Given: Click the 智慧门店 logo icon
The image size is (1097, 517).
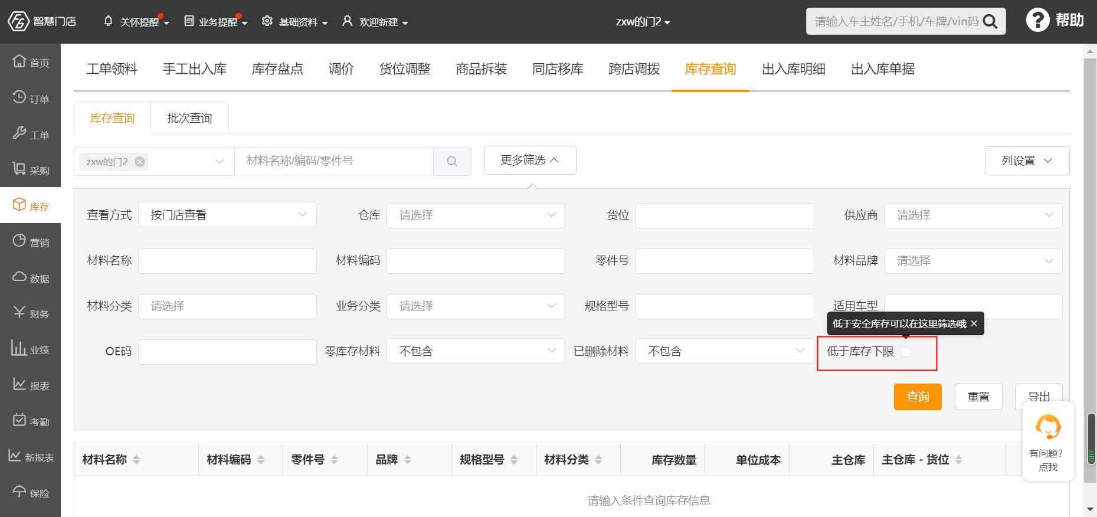Looking at the screenshot, I should pos(18,21).
